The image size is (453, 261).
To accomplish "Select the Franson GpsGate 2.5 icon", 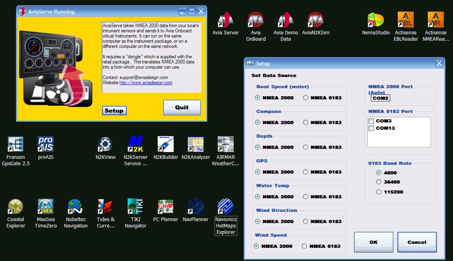I will [x=16, y=151].
